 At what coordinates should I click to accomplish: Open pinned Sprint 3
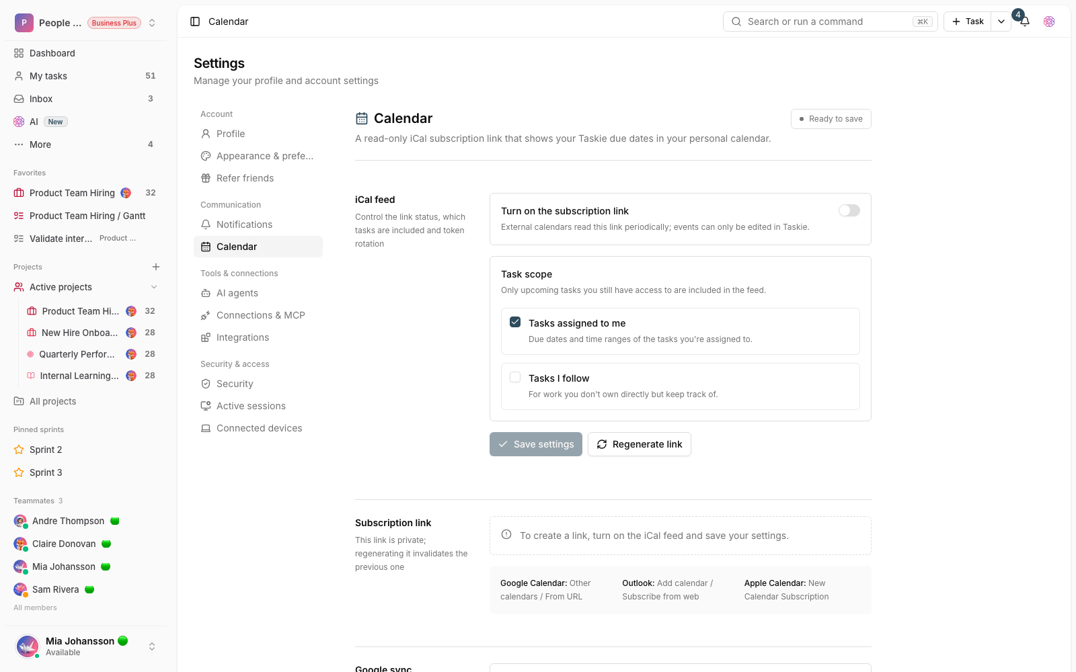point(86,472)
